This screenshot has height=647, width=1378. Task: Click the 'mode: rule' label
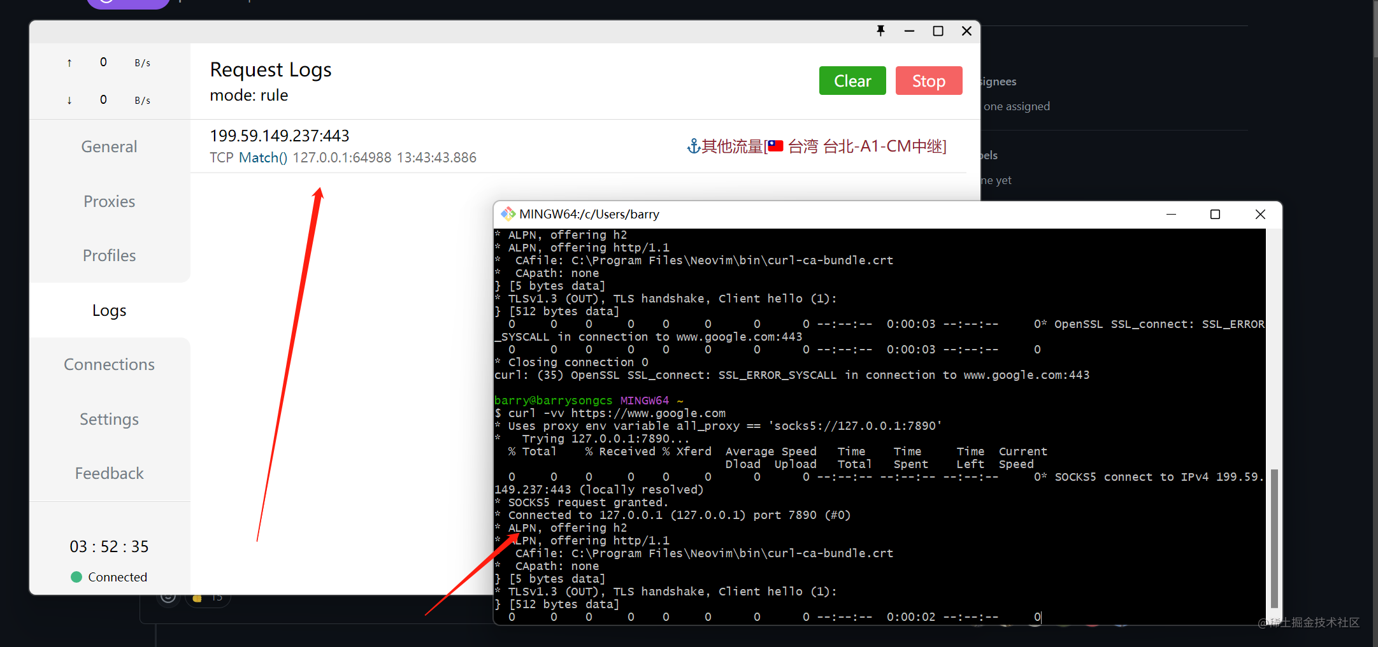[249, 95]
